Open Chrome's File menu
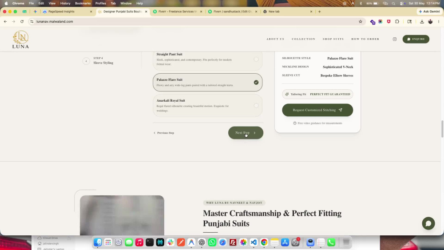 tap(31, 4)
